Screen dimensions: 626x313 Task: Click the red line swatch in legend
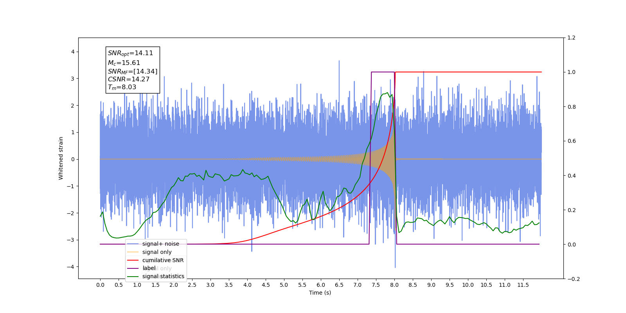[133, 260]
